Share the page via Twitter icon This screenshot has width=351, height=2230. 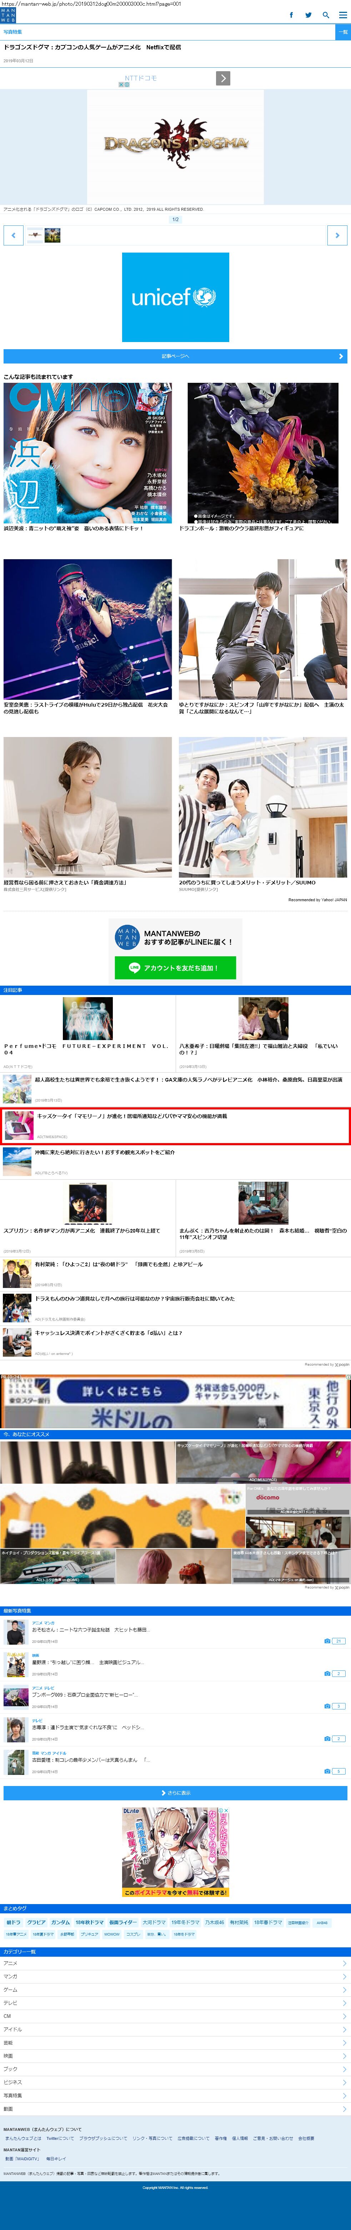point(308,15)
